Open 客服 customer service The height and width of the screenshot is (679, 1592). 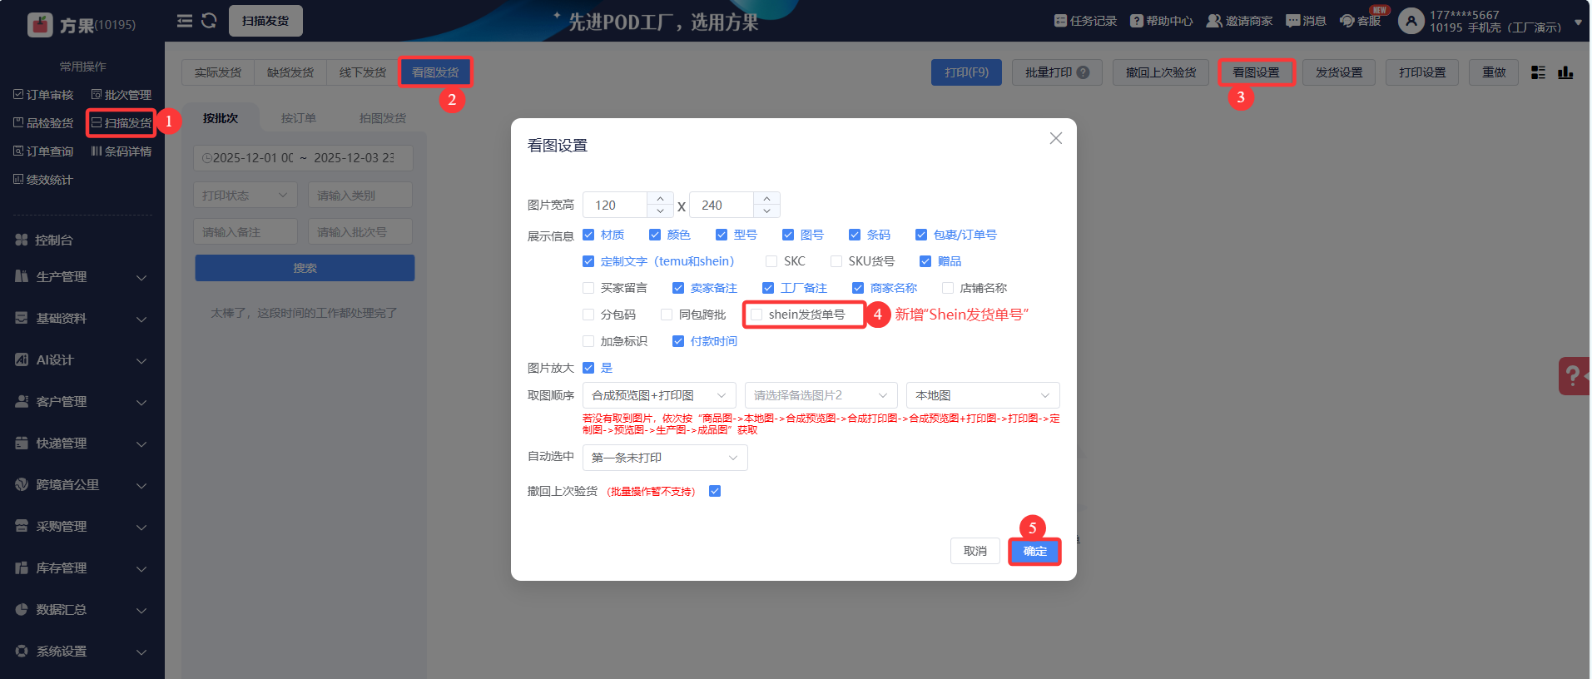click(1361, 21)
